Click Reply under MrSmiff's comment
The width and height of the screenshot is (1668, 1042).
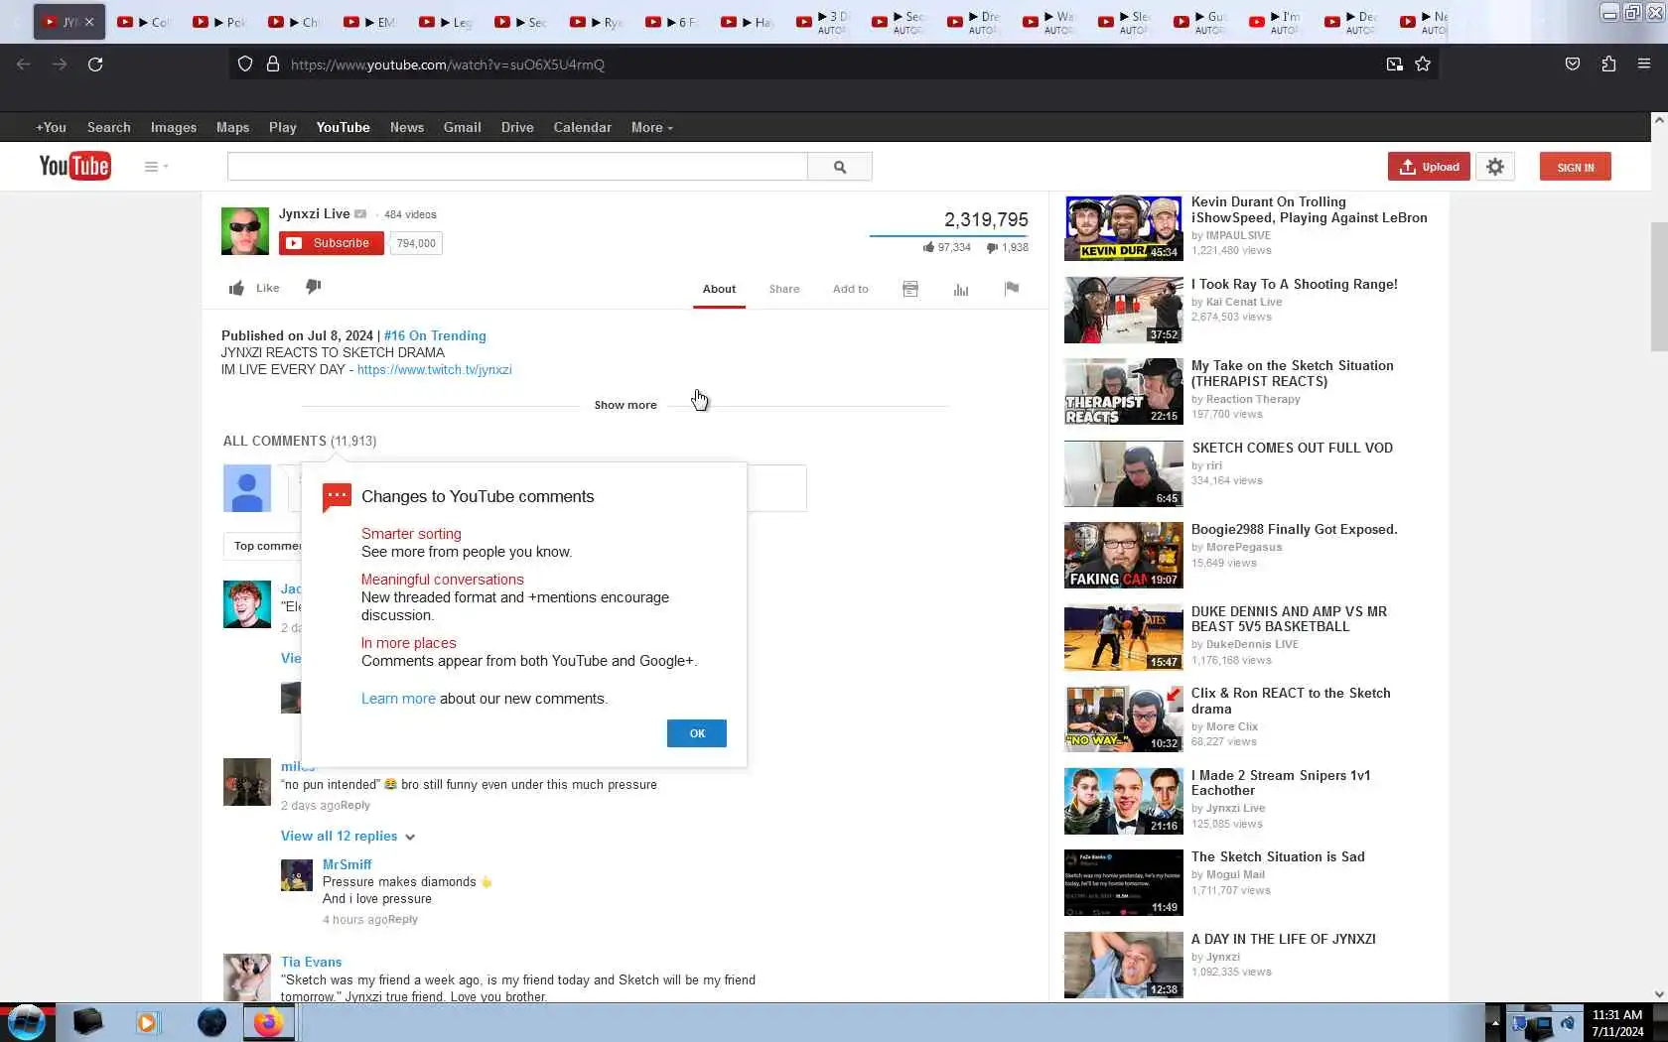403,920
